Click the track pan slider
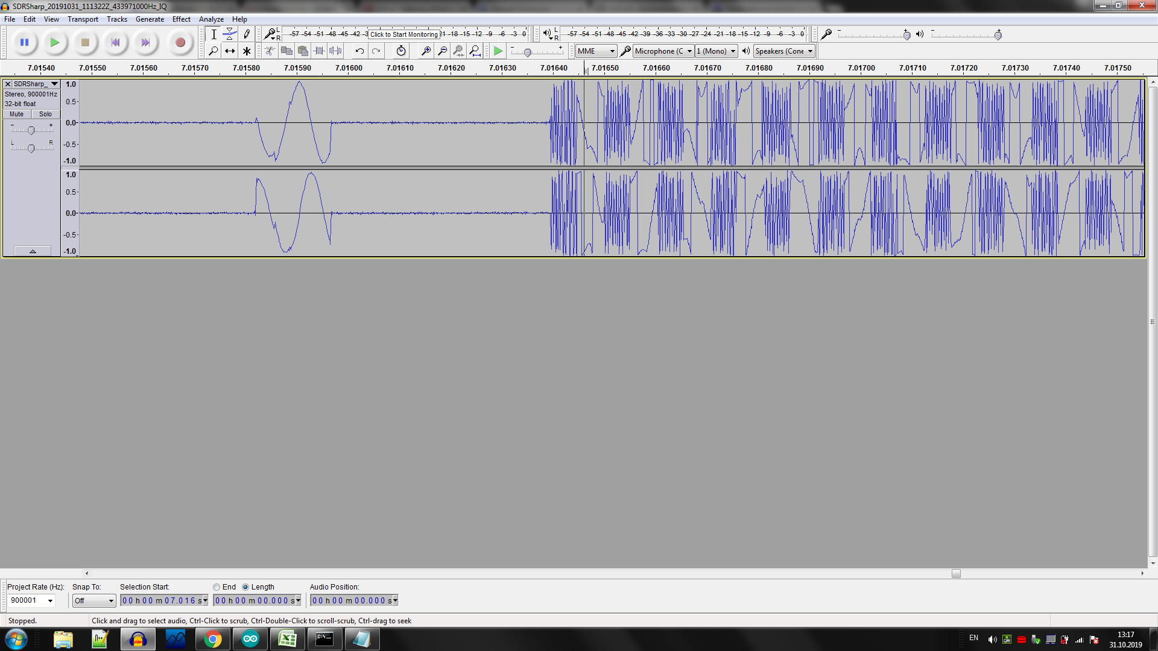The width and height of the screenshot is (1158, 651). tap(31, 148)
